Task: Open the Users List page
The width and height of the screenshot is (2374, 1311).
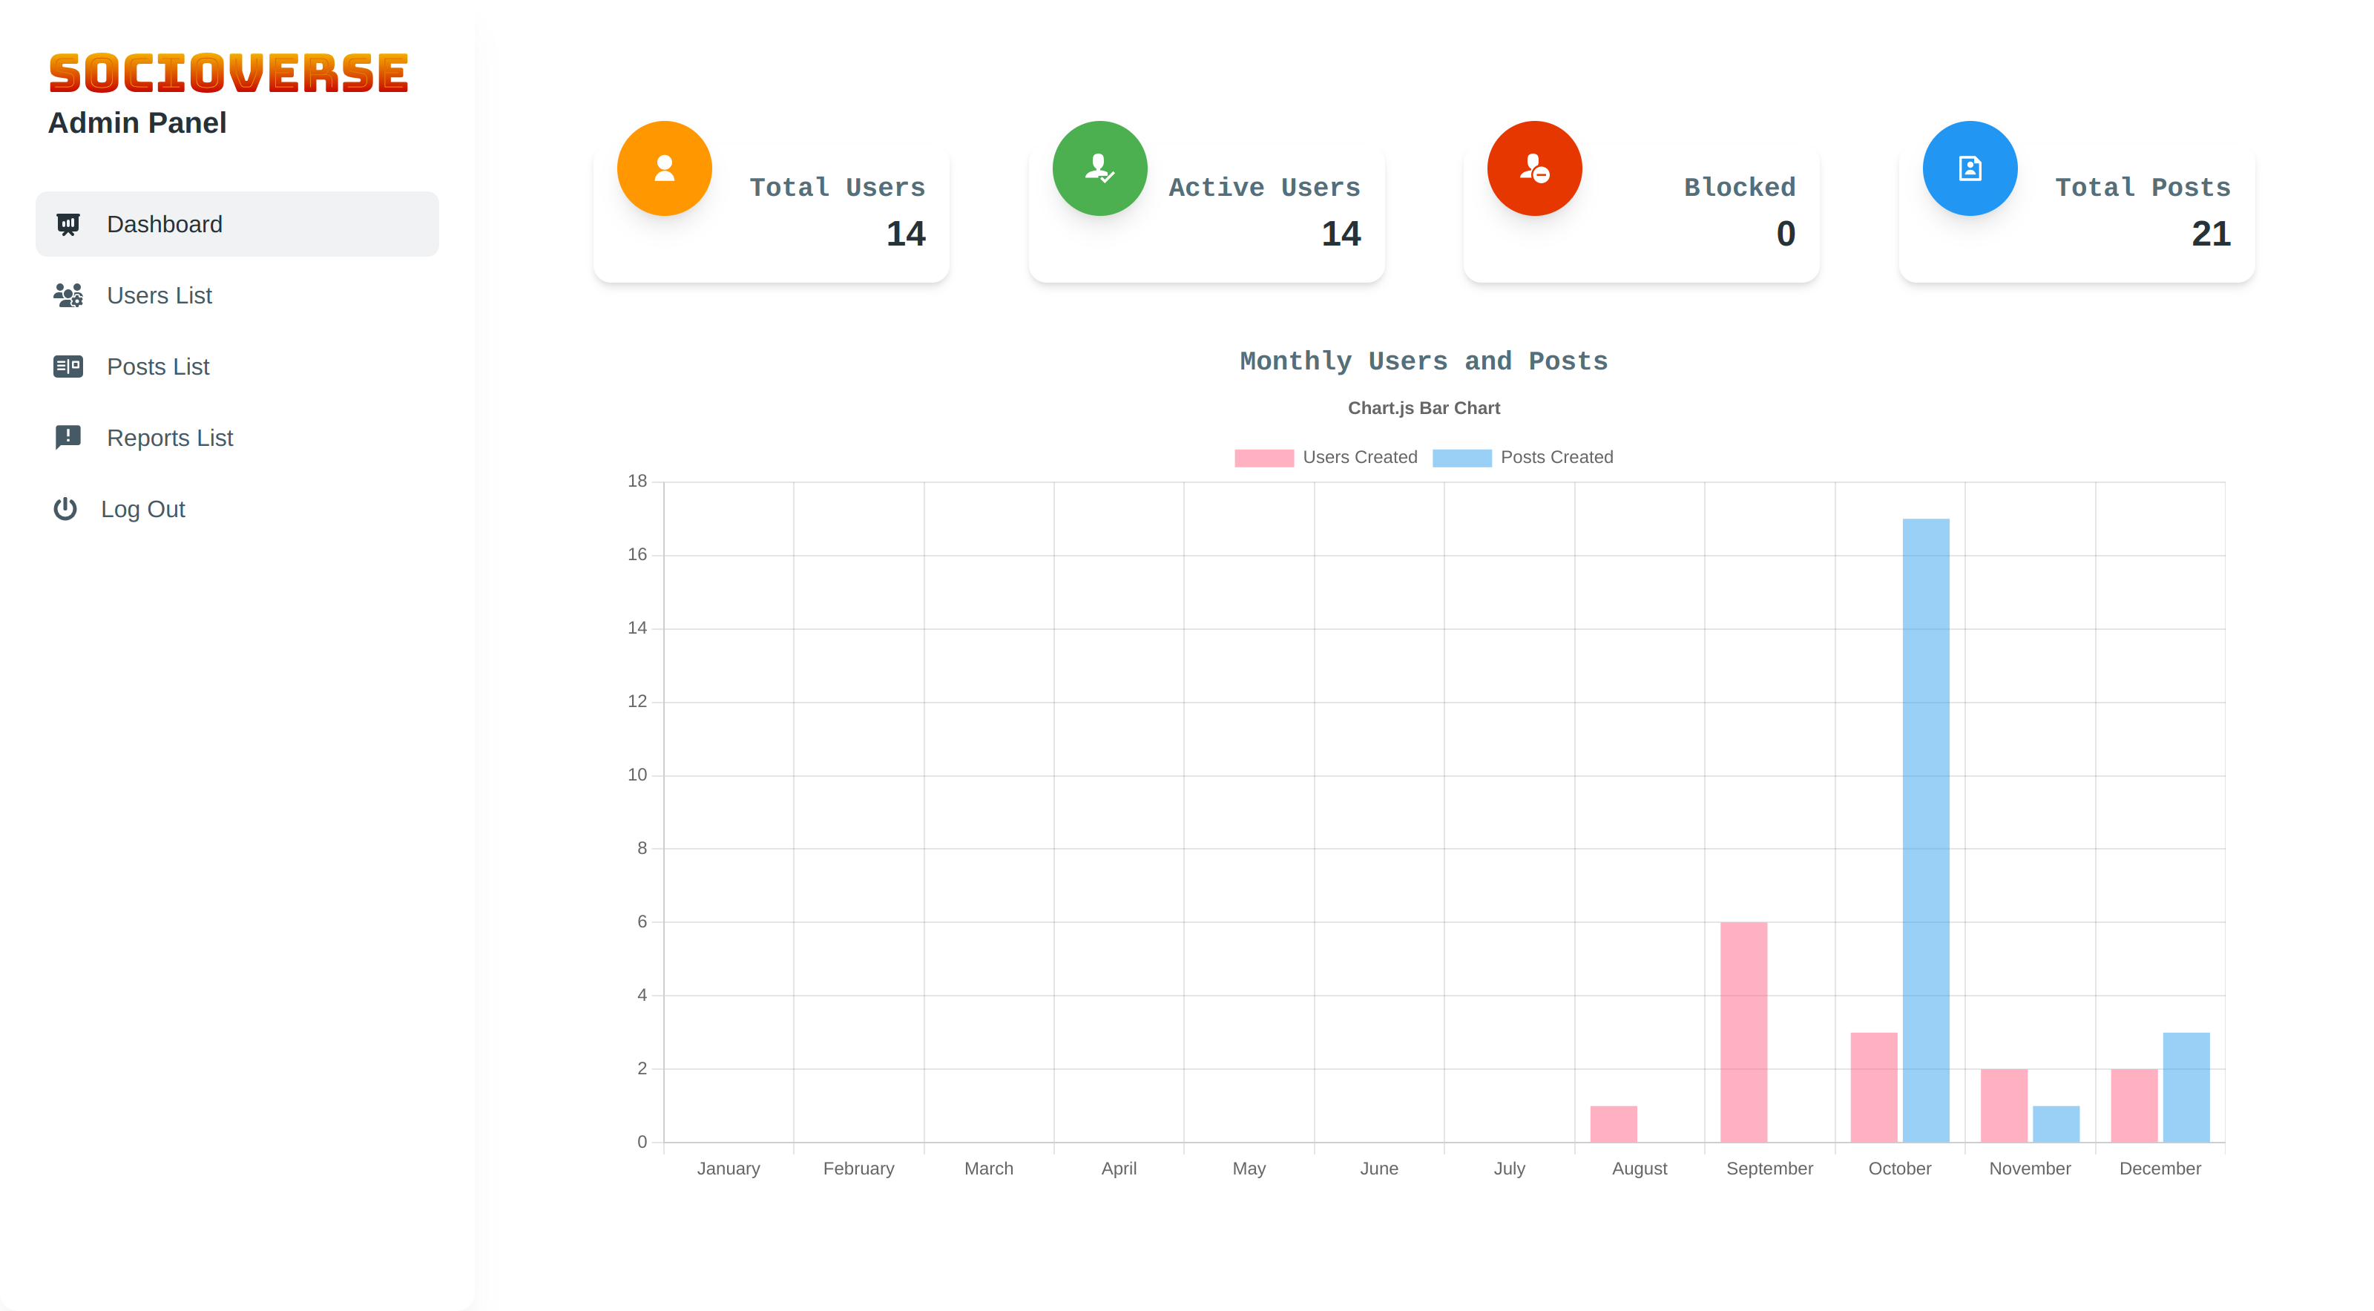Action: pos(237,295)
